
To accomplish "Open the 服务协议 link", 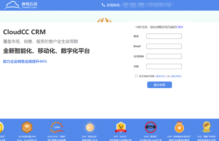I will 161,76.
